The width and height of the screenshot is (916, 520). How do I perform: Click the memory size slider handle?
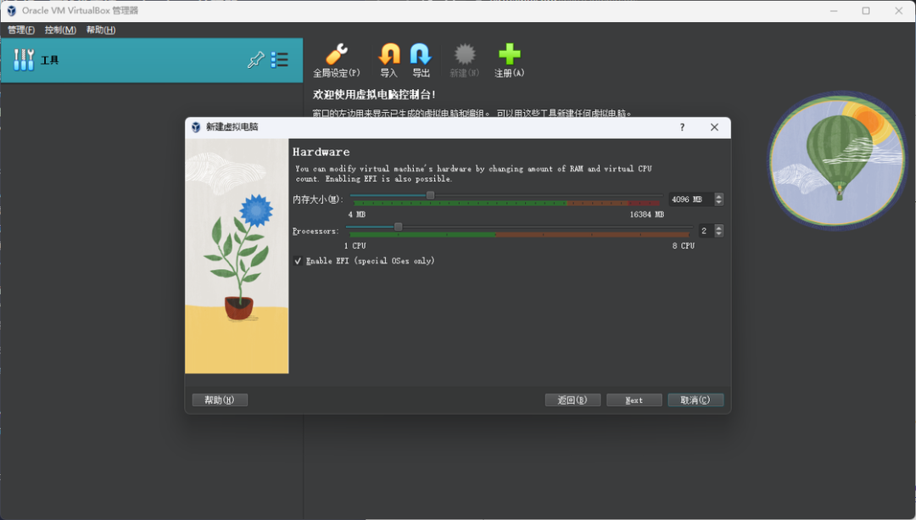(x=431, y=195)
